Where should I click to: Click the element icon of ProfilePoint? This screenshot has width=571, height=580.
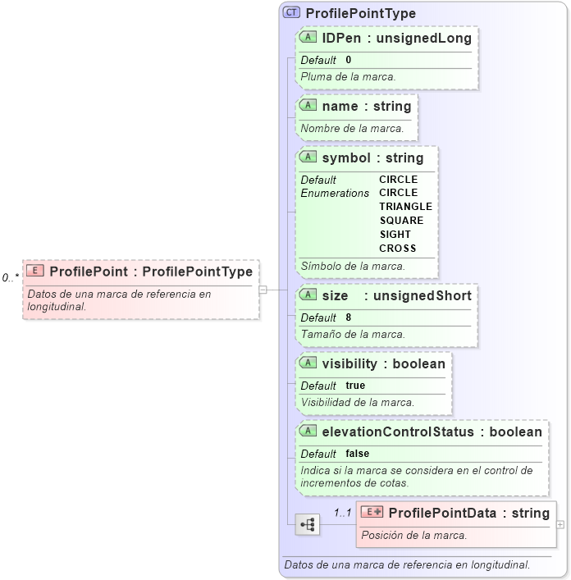tap(35, 271)
